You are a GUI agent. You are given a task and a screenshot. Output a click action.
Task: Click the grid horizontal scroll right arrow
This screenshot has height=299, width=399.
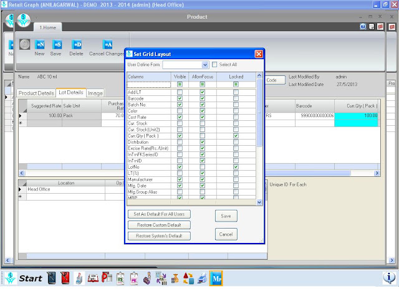tap(377, 173)
